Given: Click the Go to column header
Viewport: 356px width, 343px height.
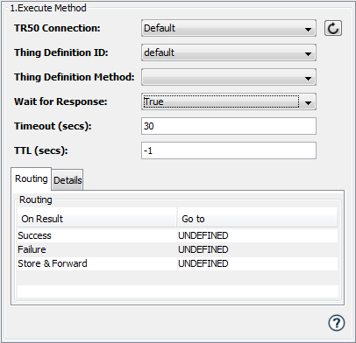Looking at the screenshot, I should [x=257, y=219].
